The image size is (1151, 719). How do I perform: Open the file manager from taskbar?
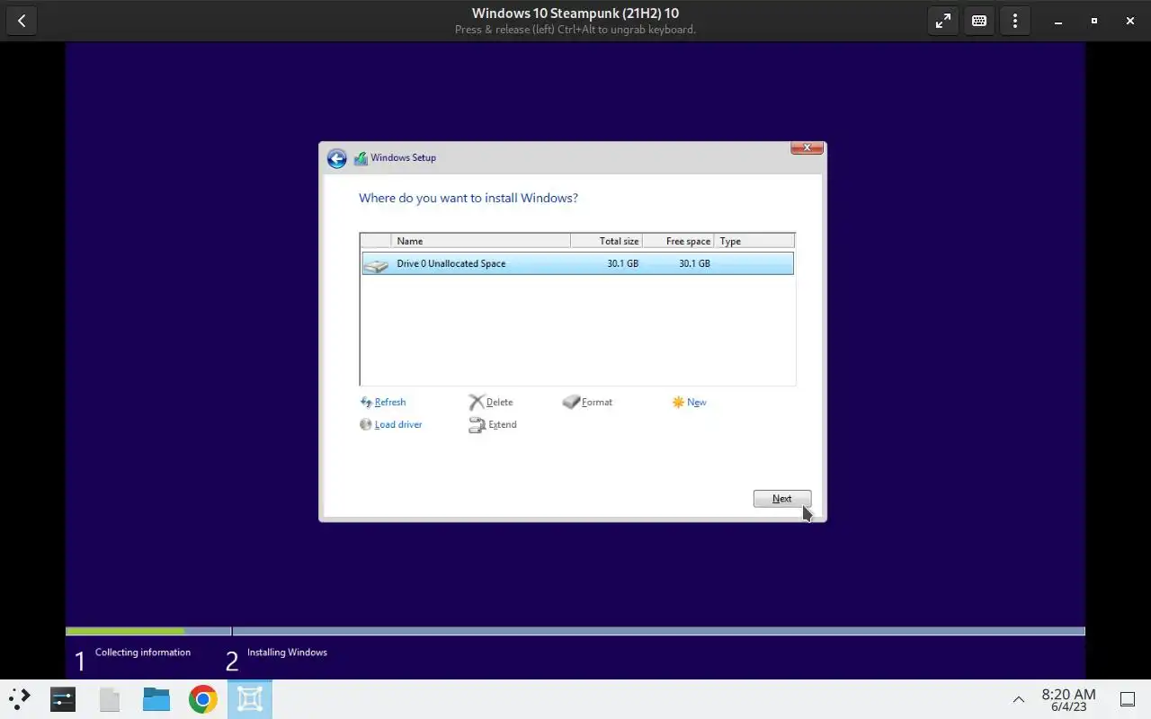click(156, 699)
